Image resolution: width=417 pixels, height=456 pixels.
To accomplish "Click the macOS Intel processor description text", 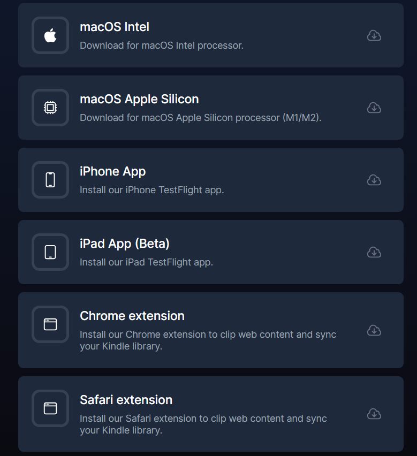I will (162, 45).
